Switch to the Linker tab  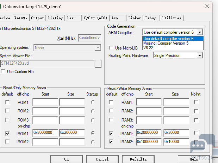click(135, 18)
